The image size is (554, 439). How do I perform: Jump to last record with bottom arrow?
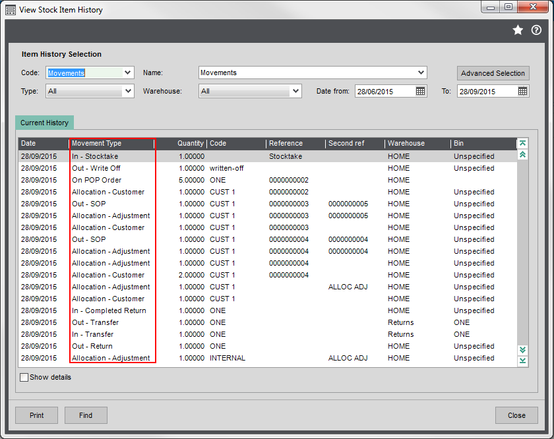click(522, 361)
